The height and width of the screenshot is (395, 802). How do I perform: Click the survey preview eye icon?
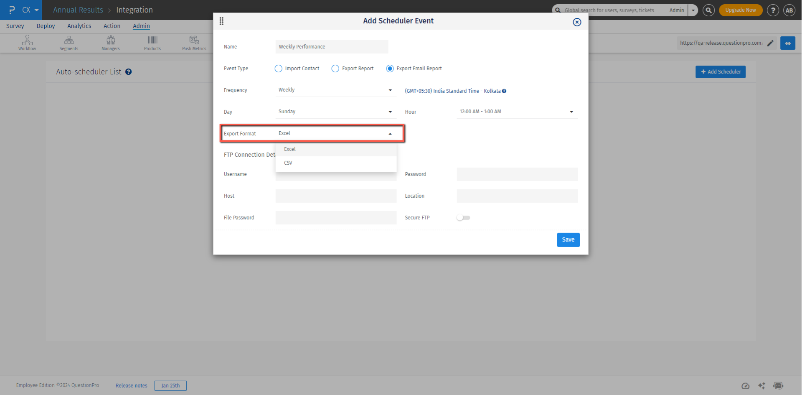(x=788, y=43)
